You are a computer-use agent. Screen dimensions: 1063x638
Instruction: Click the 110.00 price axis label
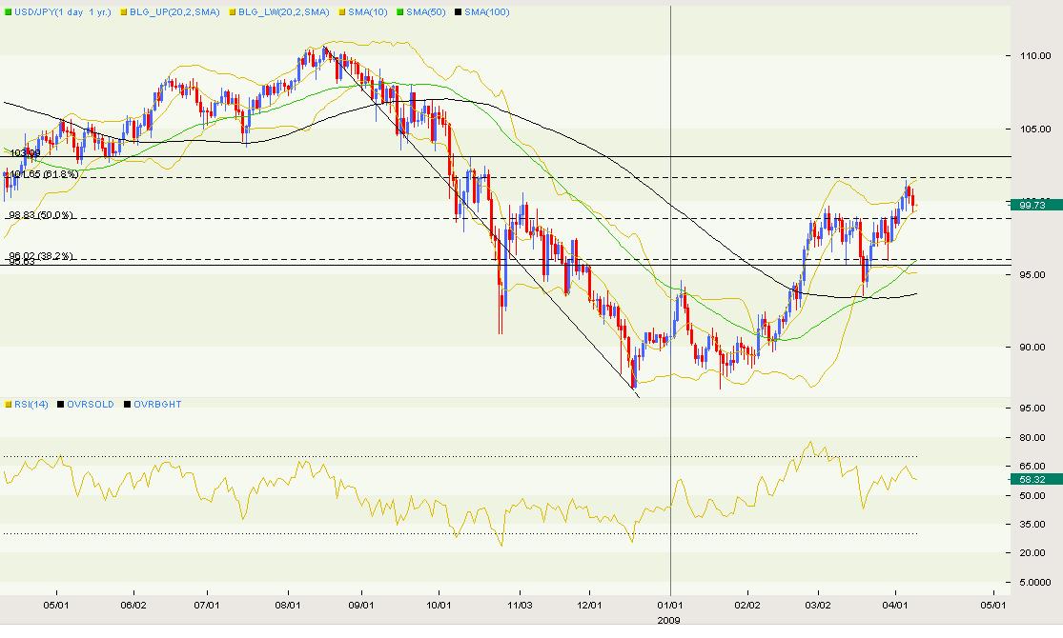click(x=1035, y=55)
